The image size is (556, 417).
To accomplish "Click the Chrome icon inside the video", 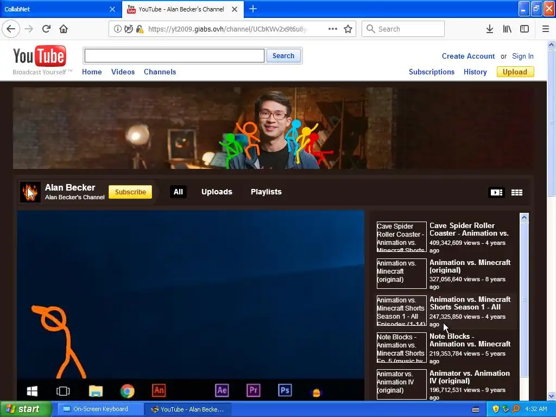I will (x=127, y=391).
